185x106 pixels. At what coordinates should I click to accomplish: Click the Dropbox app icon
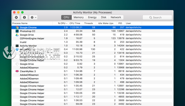pyautogui.click(x=17, y=49)
